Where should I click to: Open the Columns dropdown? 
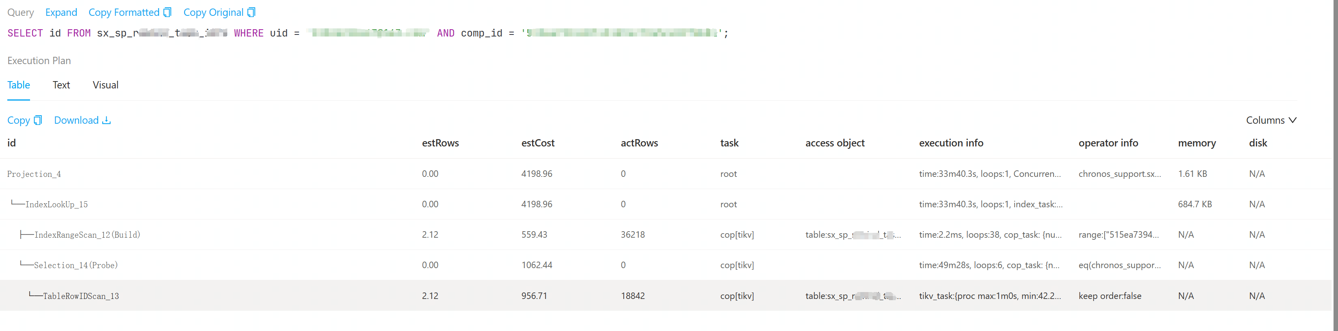click(1271, 120)
